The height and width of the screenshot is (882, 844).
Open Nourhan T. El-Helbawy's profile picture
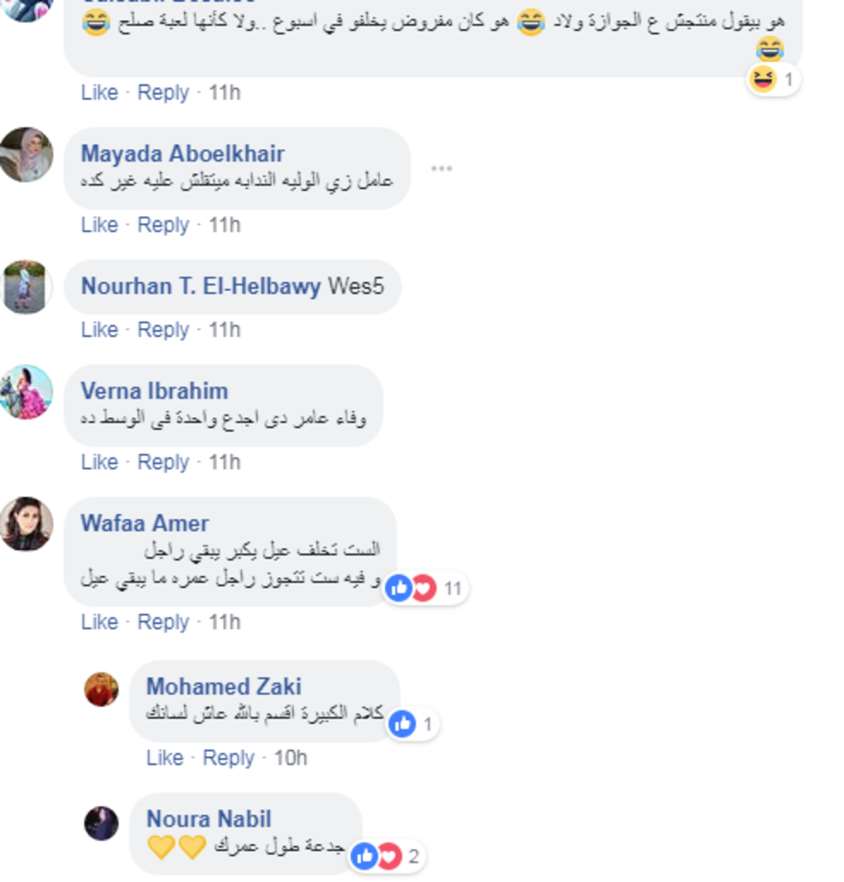click(x=26, y=287)
